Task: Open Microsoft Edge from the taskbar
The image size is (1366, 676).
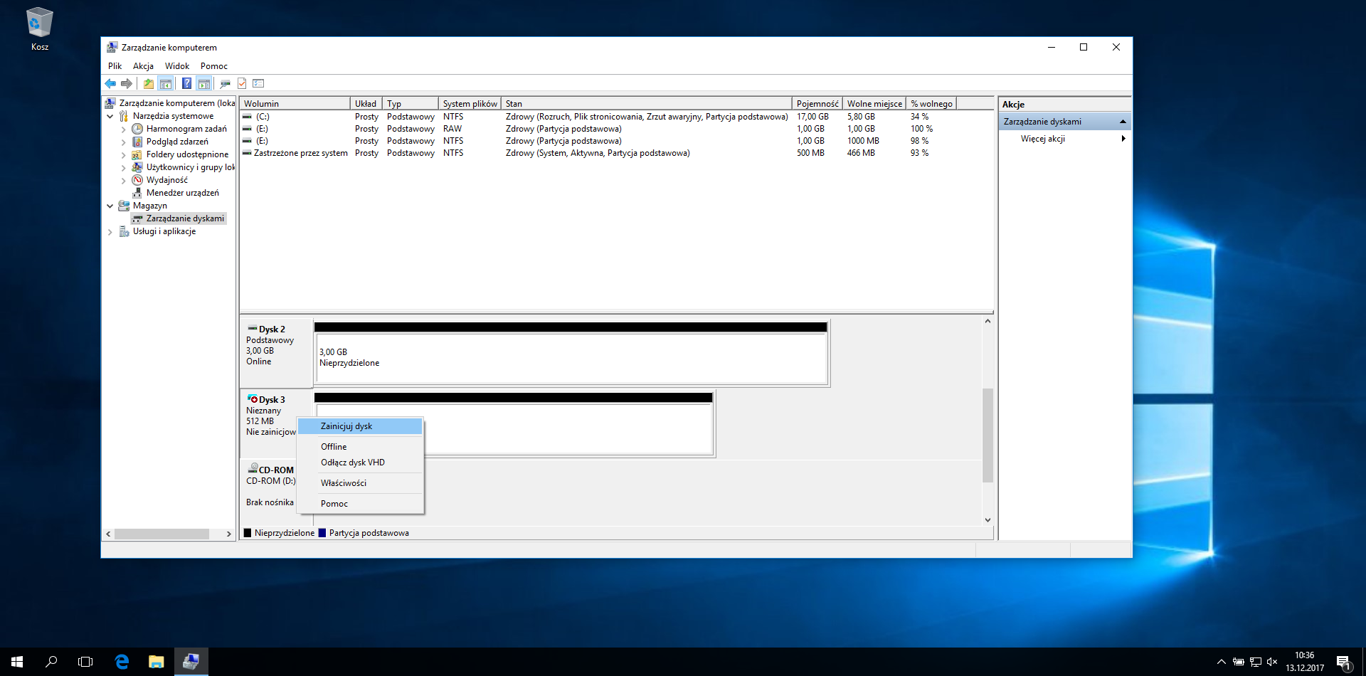Action: pos(122,662)
